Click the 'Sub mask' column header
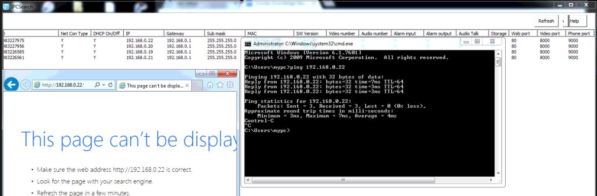597x196 pixels. pos(225,33)
